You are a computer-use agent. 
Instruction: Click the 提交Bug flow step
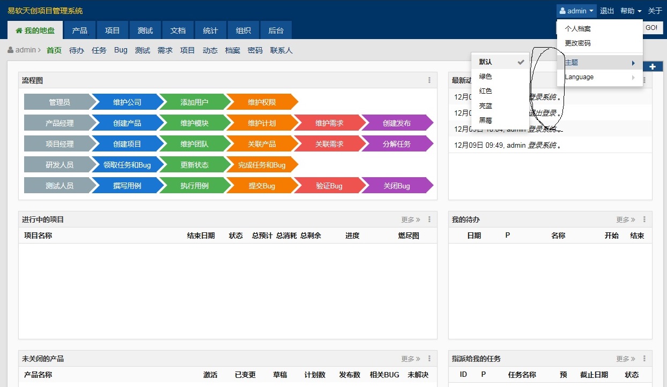(262, 186)
